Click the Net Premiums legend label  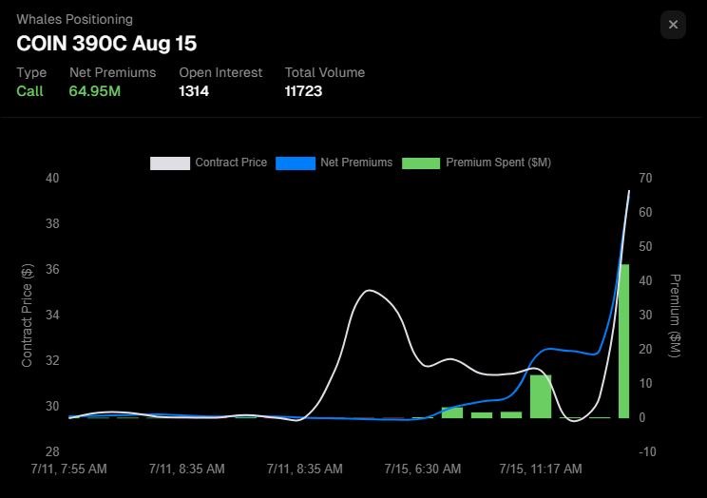pos(356,163)
